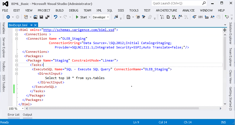Open the Navigate Backward history dropdown

[x=13, y=17]
